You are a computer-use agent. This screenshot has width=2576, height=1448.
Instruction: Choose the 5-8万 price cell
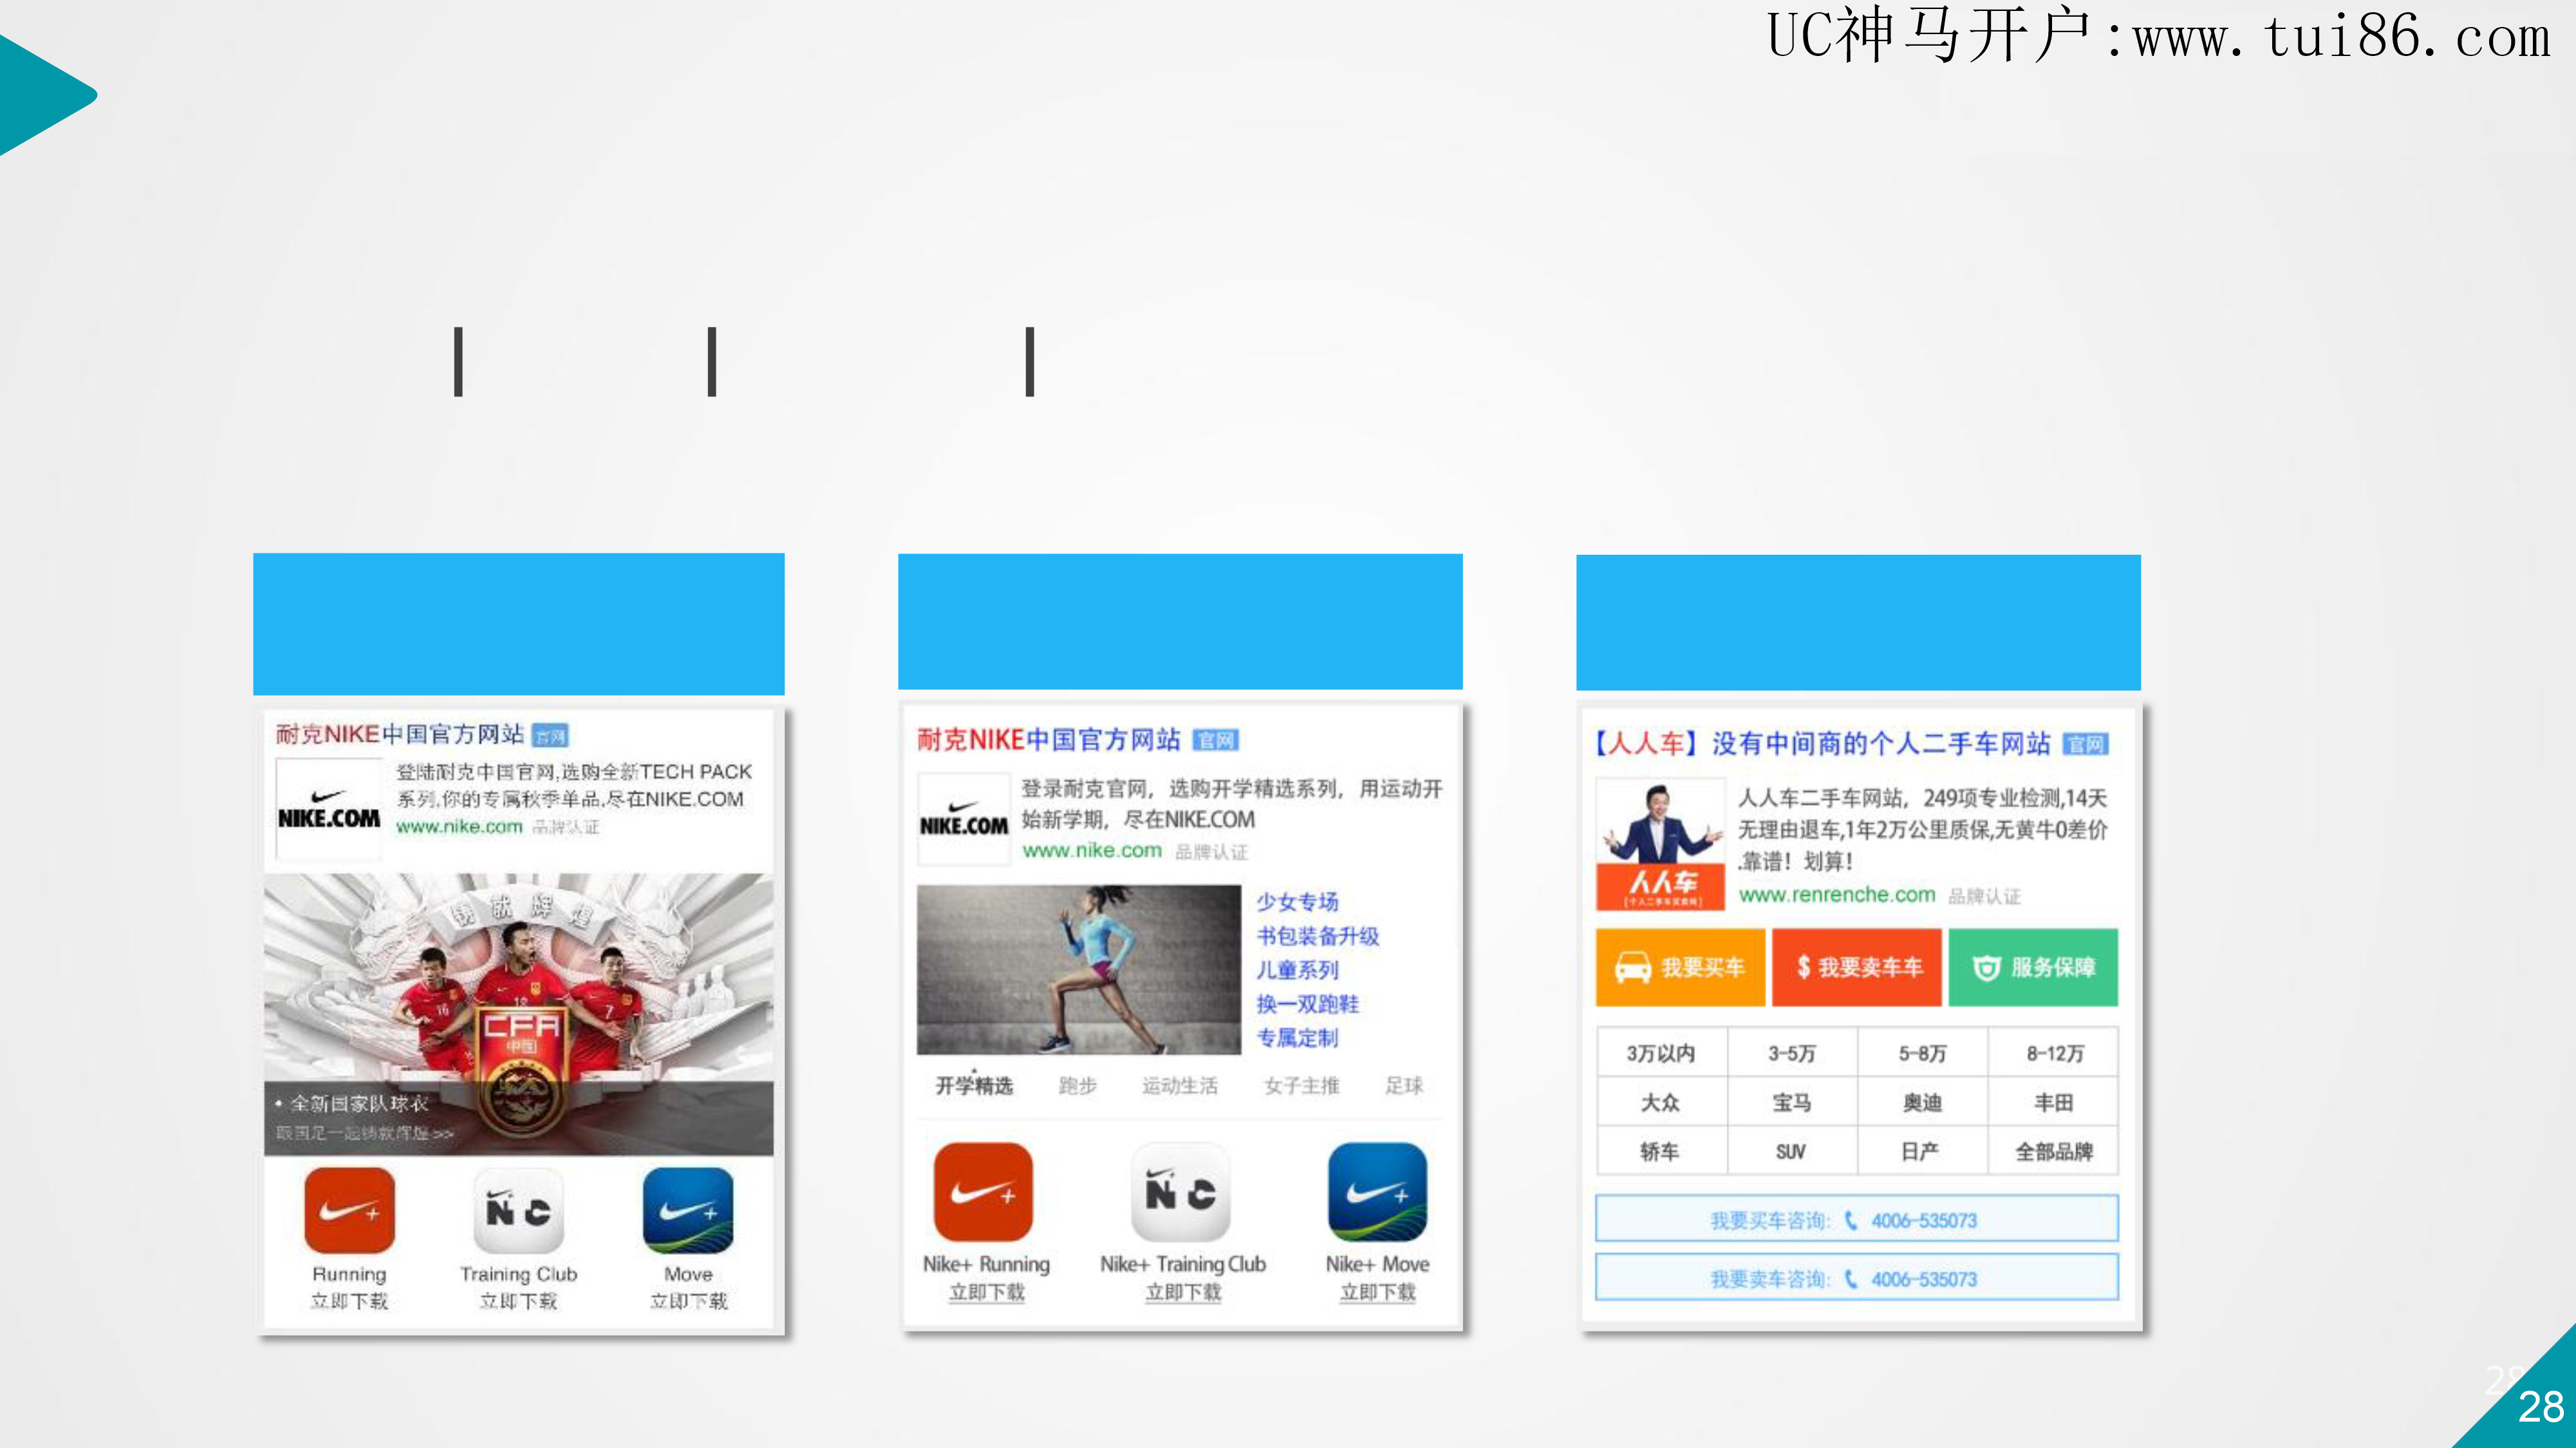(x=1922, y=1053)
